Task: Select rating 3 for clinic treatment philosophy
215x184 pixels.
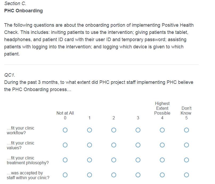Action: [138, 160]
